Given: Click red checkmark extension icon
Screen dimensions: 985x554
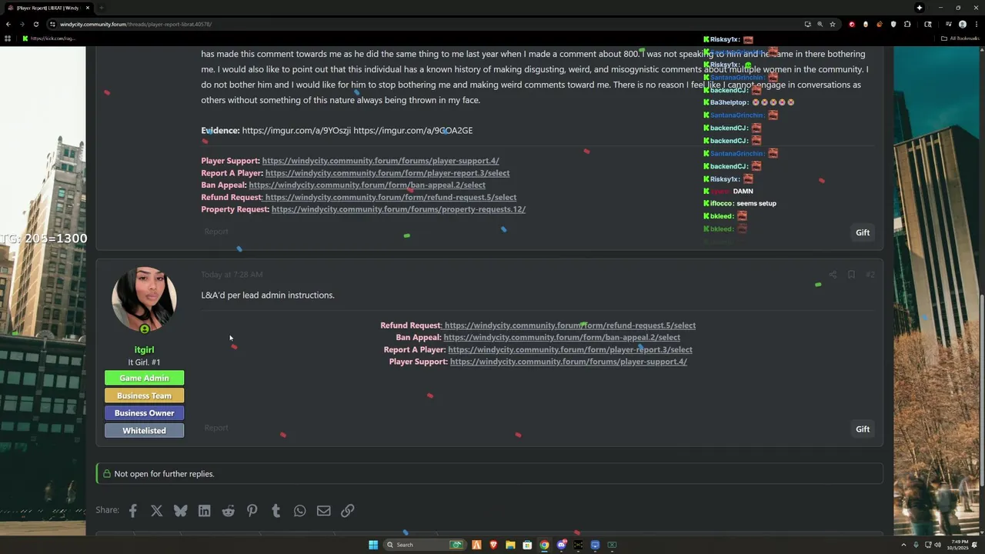Looking at the screenshot, I should click(852, 24).
